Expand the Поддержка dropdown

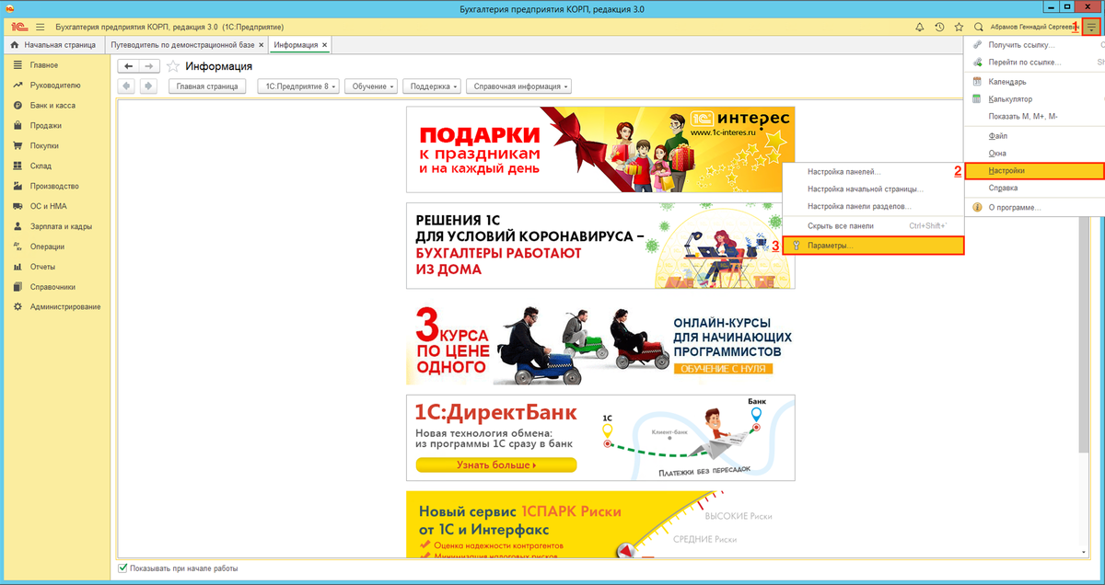[x=432, y=86]
